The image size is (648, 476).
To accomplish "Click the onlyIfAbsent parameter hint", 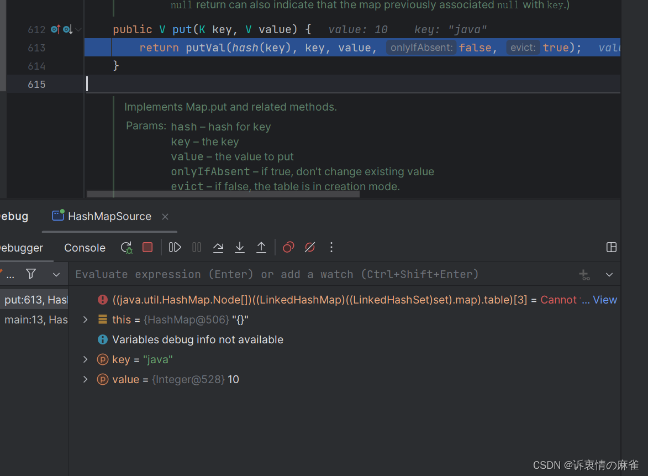I will [x=422, y=48].
